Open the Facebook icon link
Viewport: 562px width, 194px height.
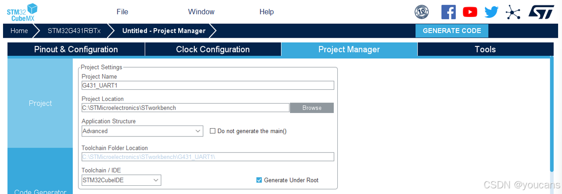(x=448, y=12)
